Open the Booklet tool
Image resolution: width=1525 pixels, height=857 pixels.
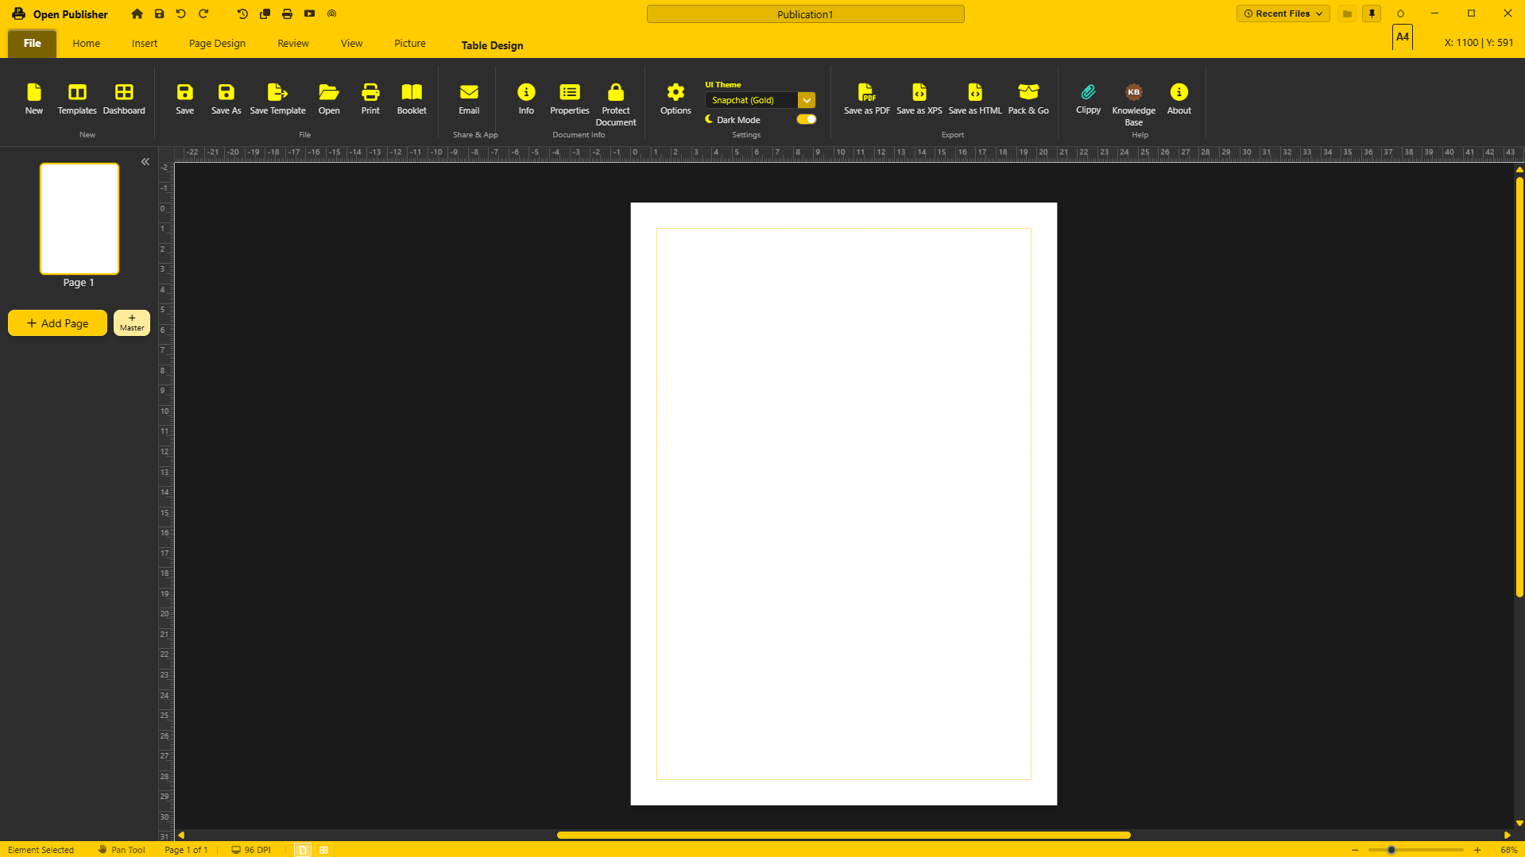(412, 99)
